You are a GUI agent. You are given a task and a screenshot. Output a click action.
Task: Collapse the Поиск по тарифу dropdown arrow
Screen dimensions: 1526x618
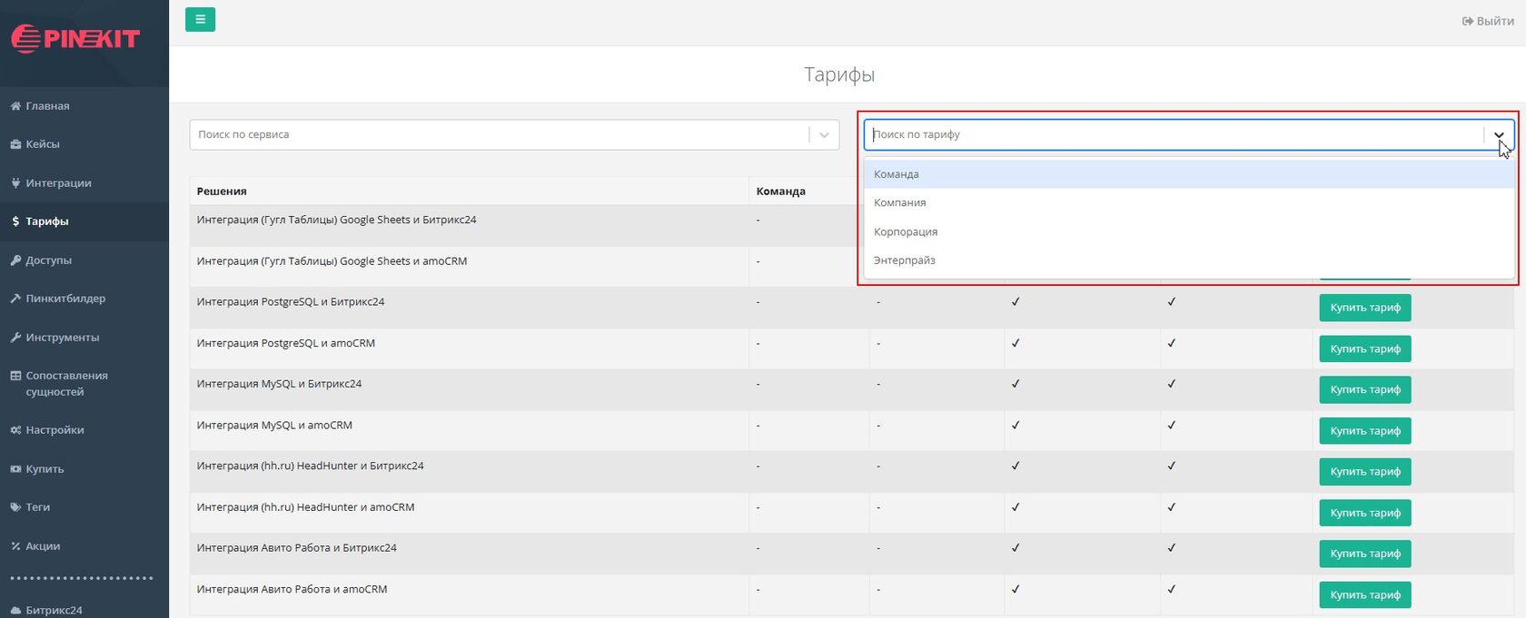click(1499, 134)
